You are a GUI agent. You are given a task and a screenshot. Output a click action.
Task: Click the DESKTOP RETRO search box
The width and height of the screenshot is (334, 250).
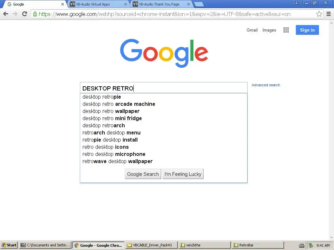click(164, 88)
